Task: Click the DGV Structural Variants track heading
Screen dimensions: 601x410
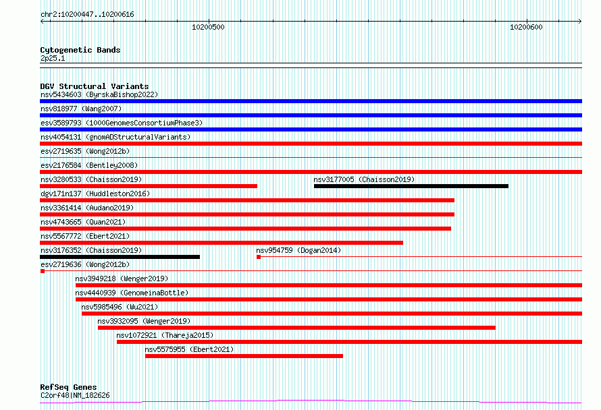Action: point(95,86)
